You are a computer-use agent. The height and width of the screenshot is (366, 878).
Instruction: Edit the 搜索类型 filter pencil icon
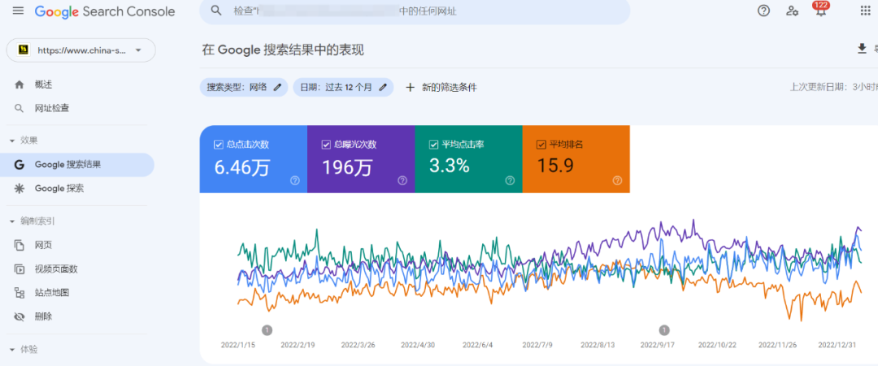(278, 87)
